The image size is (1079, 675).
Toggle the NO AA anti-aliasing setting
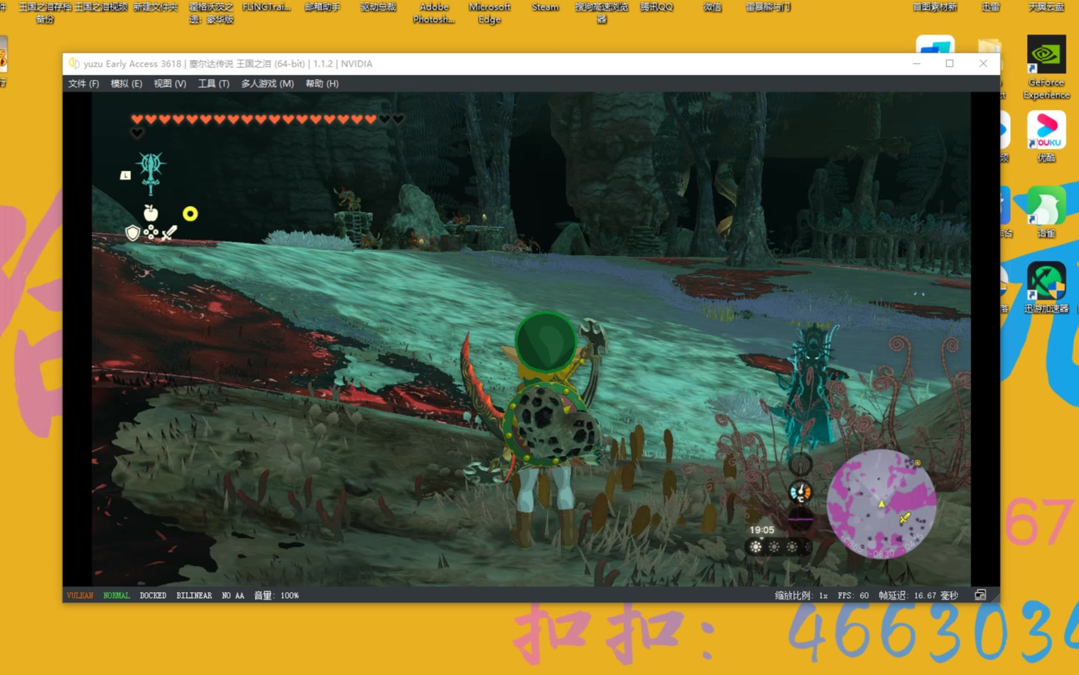pyautogui.click(x=233, y=596)
